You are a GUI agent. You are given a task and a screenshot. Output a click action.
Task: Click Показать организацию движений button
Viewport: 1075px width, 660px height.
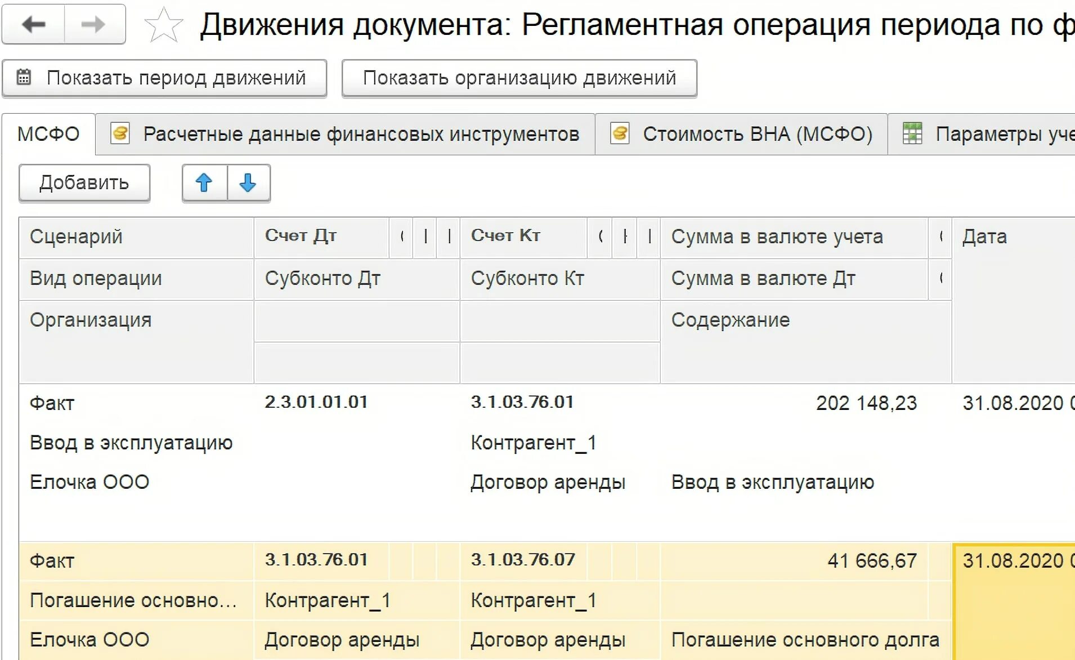(x=519, y=78)
